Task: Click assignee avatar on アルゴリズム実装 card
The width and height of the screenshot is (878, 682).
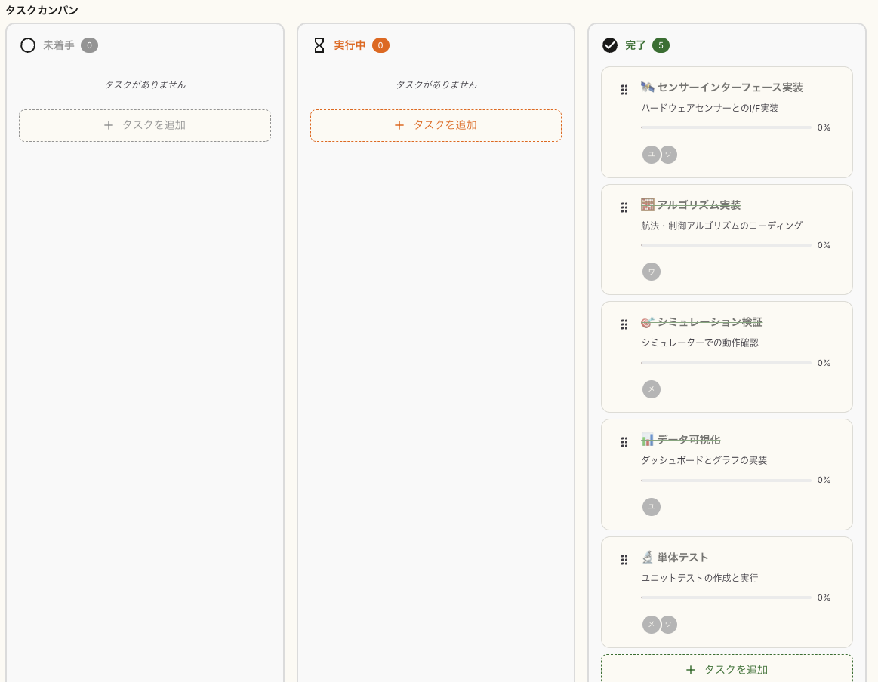Action: click(652, 272)
